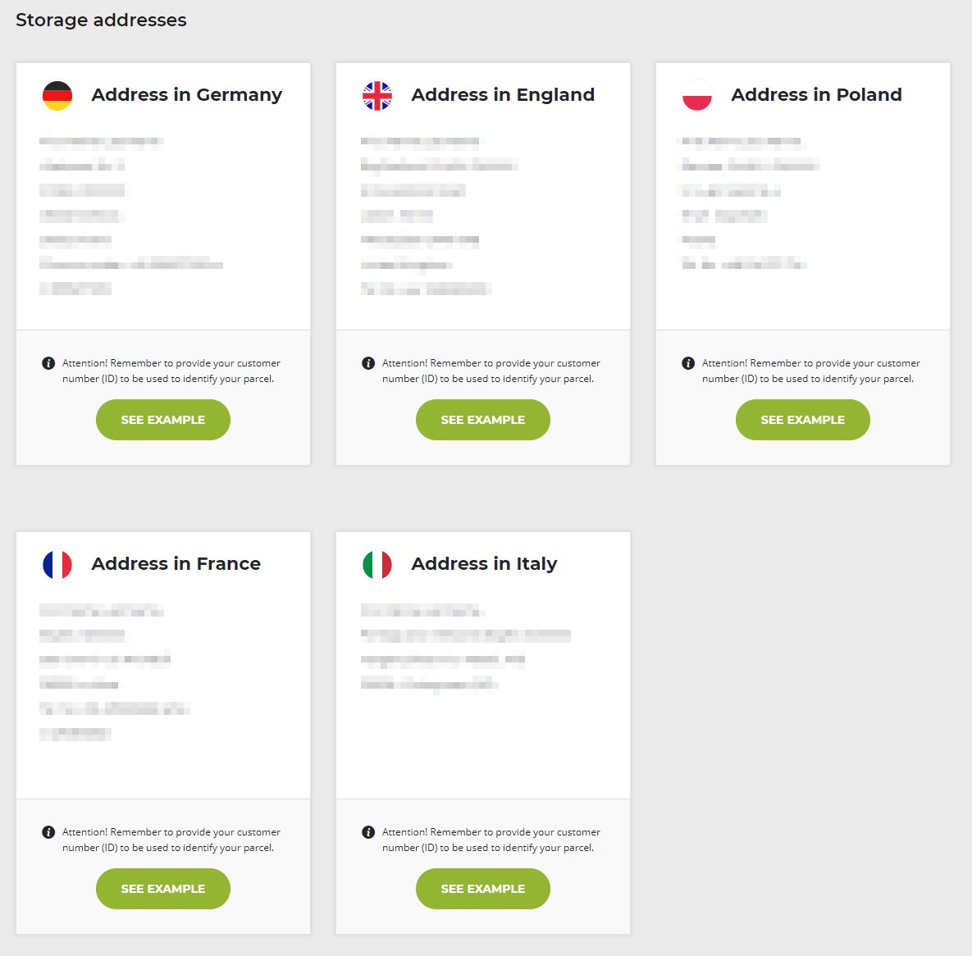Click the "Storage addresses" page title
The height and width of the screenshot is (956, 972).
(101, 20)
